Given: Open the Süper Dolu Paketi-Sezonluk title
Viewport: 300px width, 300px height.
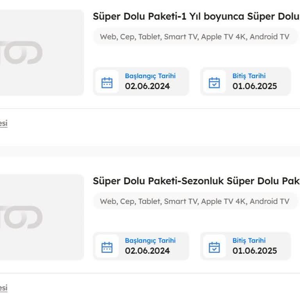Looking at the screenshot, I should [x=196, y=181].
